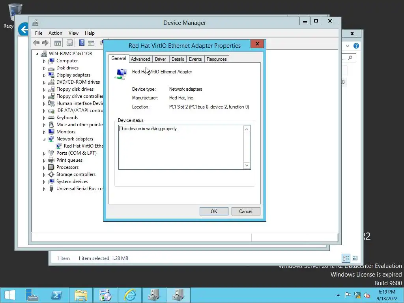Screen dimensions: 404x303
Task: Expand the Computer node
Action: click(44, 61)
